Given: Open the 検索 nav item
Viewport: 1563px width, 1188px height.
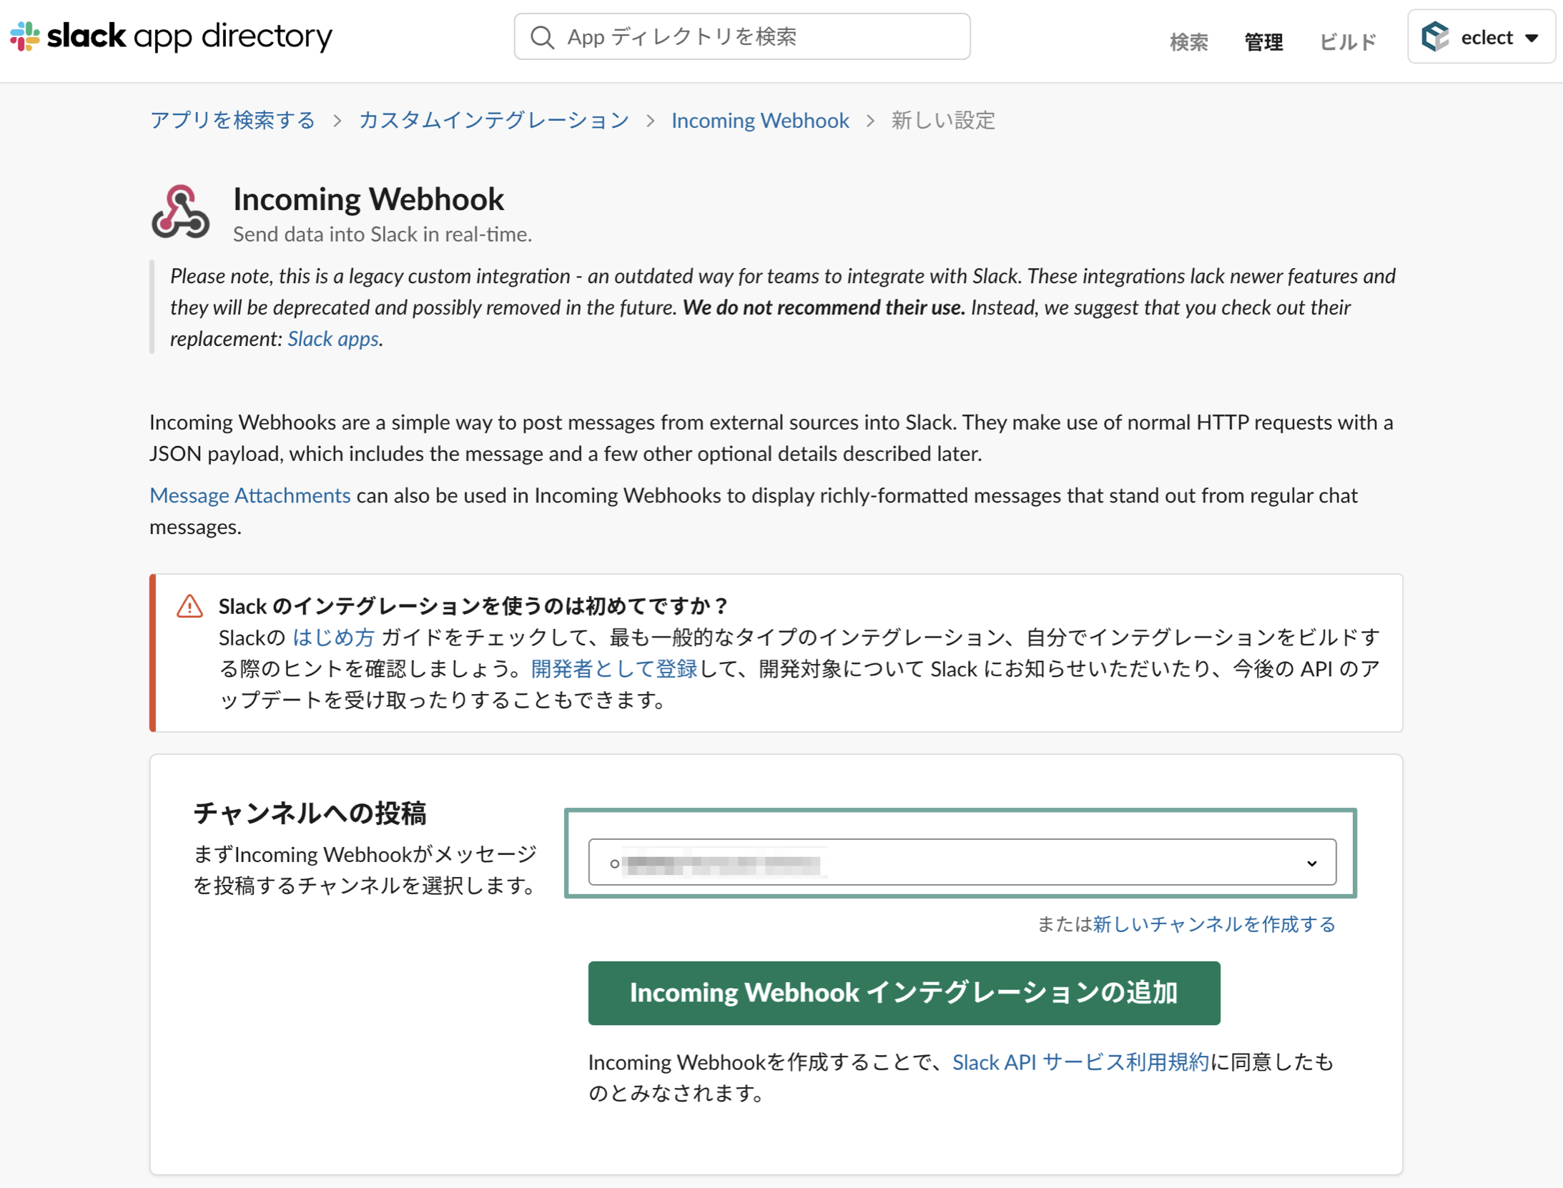Looking at the screenshot, I should [x=1188, y=41].
